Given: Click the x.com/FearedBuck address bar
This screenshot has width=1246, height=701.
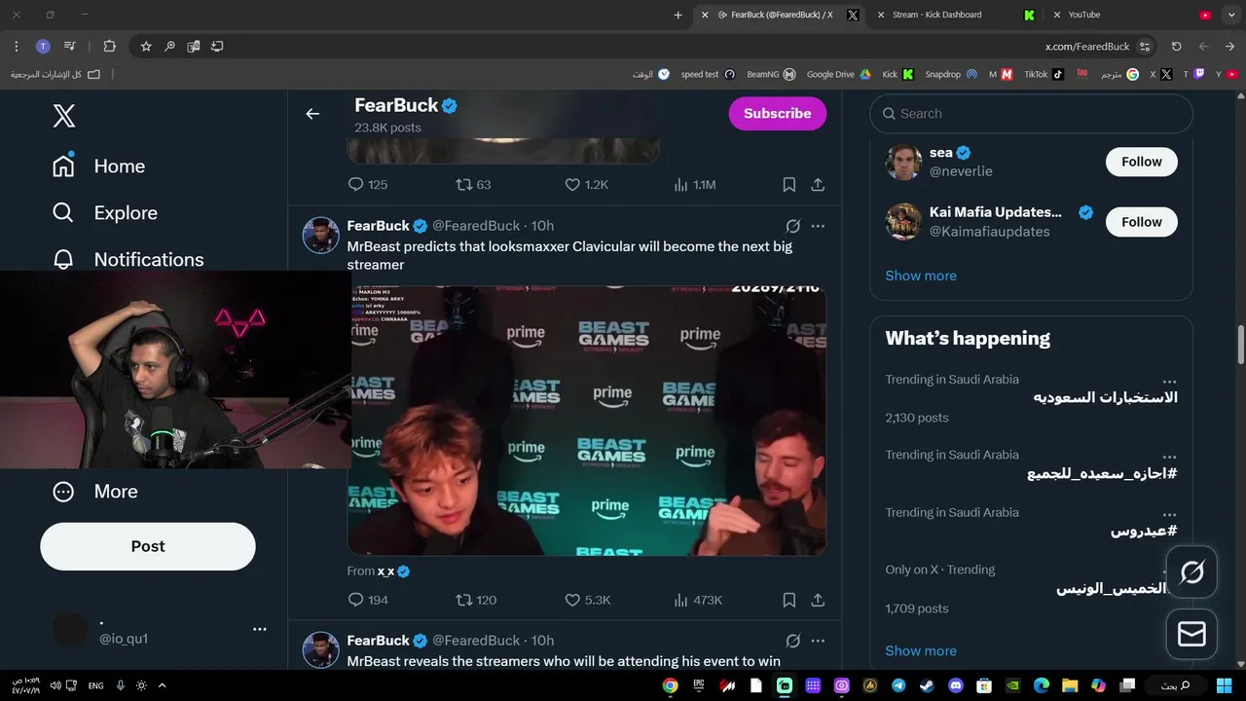Looking at the screenshot, I should pyautogui.click(x=1087, y=46).
